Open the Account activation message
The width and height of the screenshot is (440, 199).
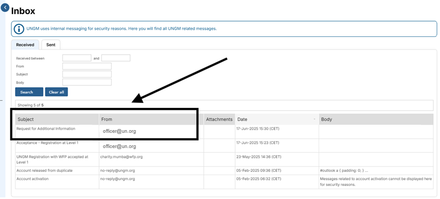point(33,179)
